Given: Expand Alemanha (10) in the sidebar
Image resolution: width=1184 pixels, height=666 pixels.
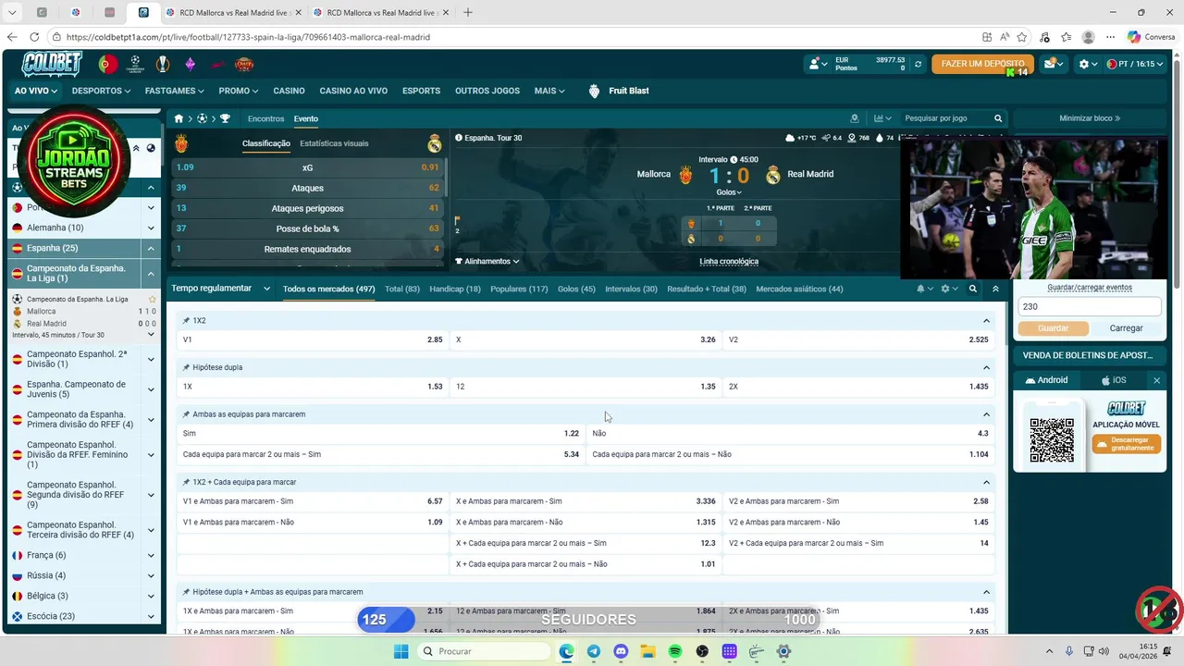Looking at the screenshot, I should pyautogui.click(x=151, y=228).
